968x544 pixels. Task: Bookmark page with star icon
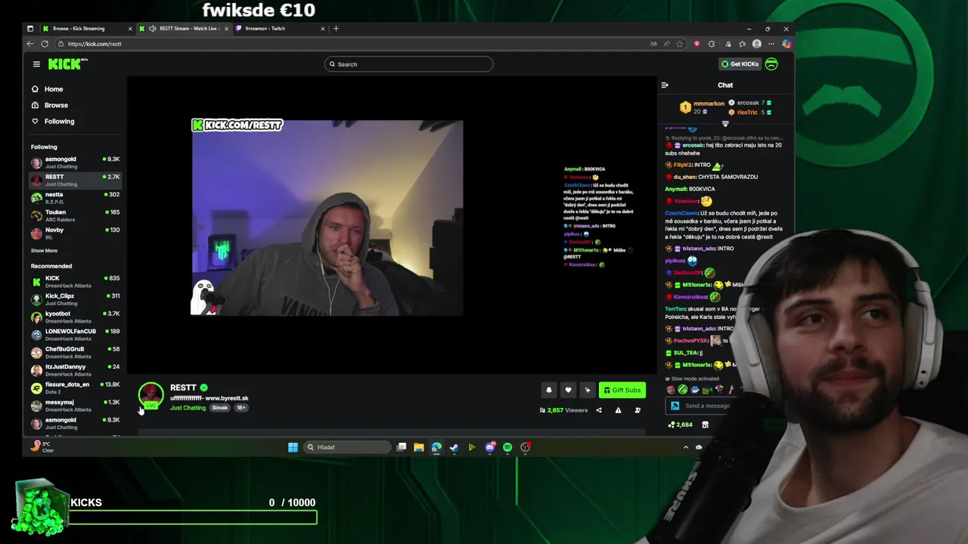coord(679,44)
